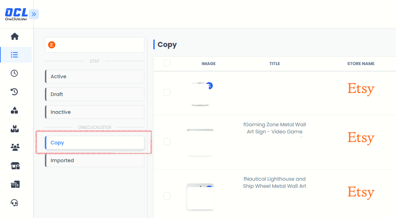396x218 pixels.
Task: Click the Copy page heading
Action: click(167, 44)
